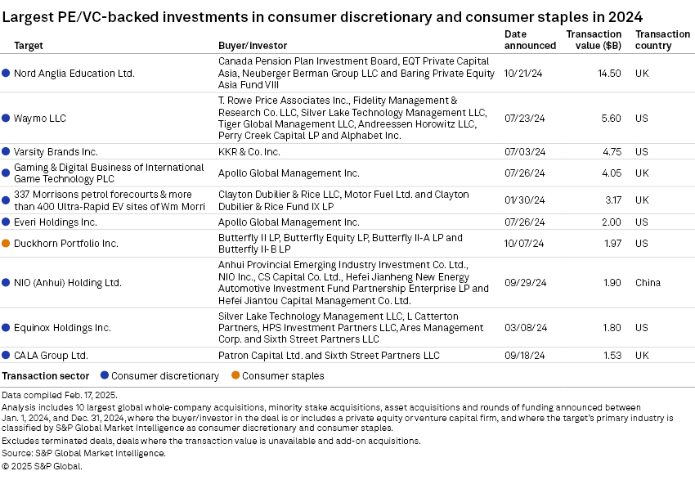Click the blue dot beside Everi Holdings Inc.

click(x=7, y=222)
